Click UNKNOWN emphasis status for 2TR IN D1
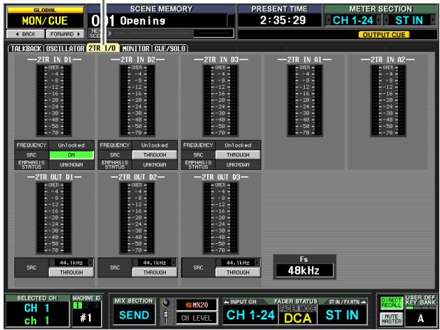440x330 pixels. pos(71,164)
